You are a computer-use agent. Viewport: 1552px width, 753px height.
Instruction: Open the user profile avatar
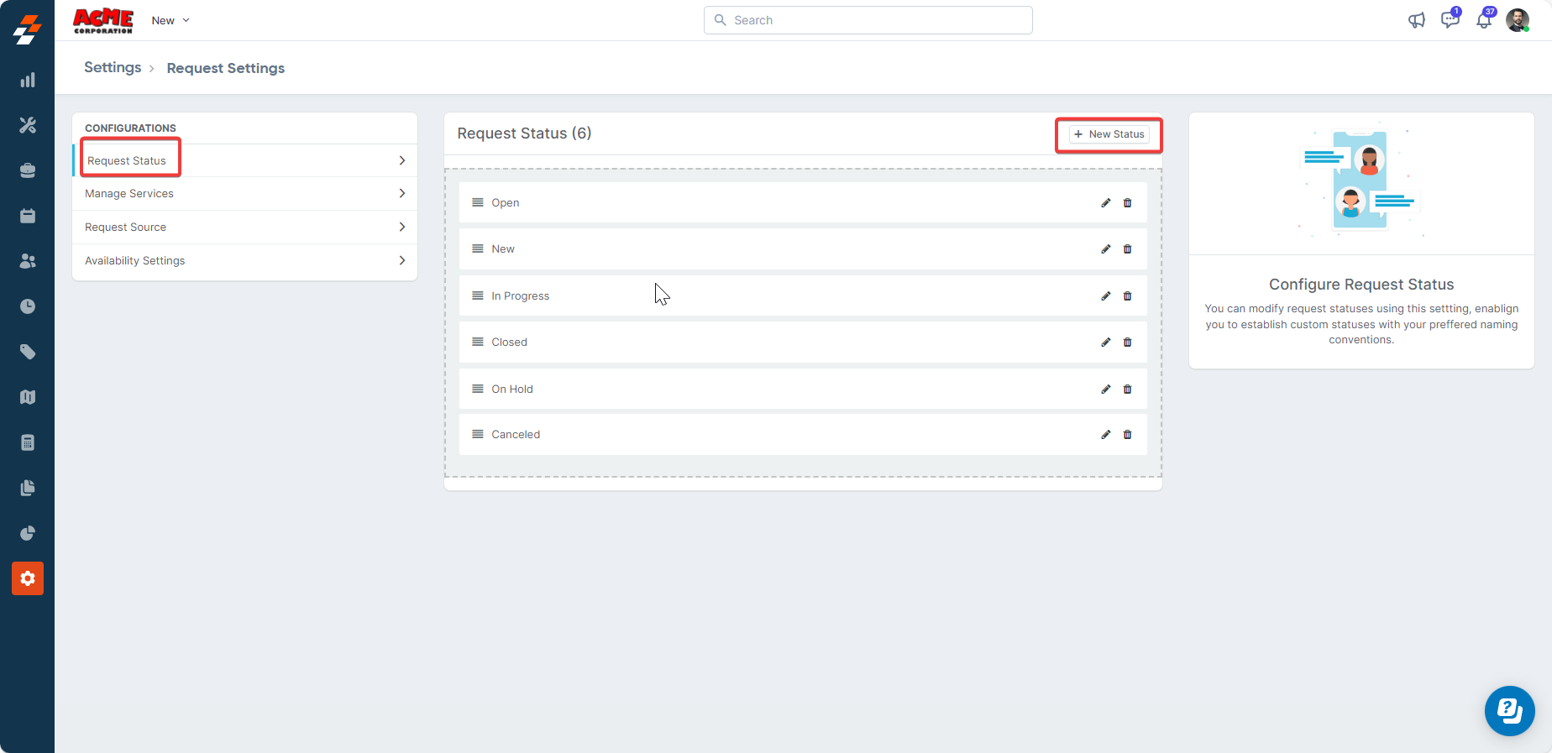coord(1517,21)
